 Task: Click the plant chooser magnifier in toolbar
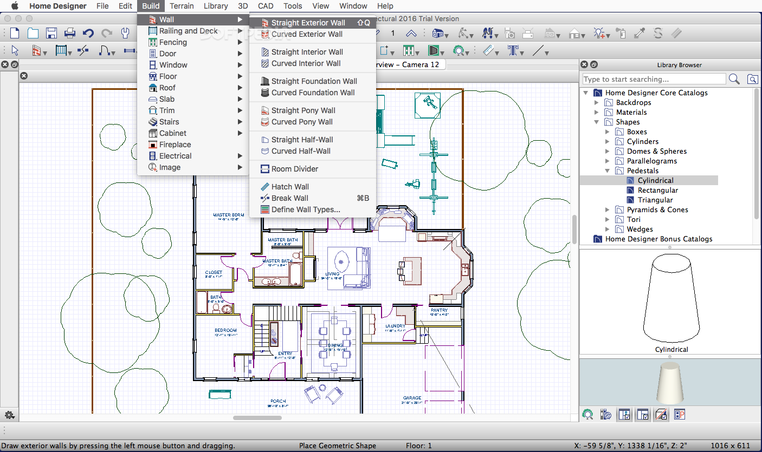tap(459, 51)
